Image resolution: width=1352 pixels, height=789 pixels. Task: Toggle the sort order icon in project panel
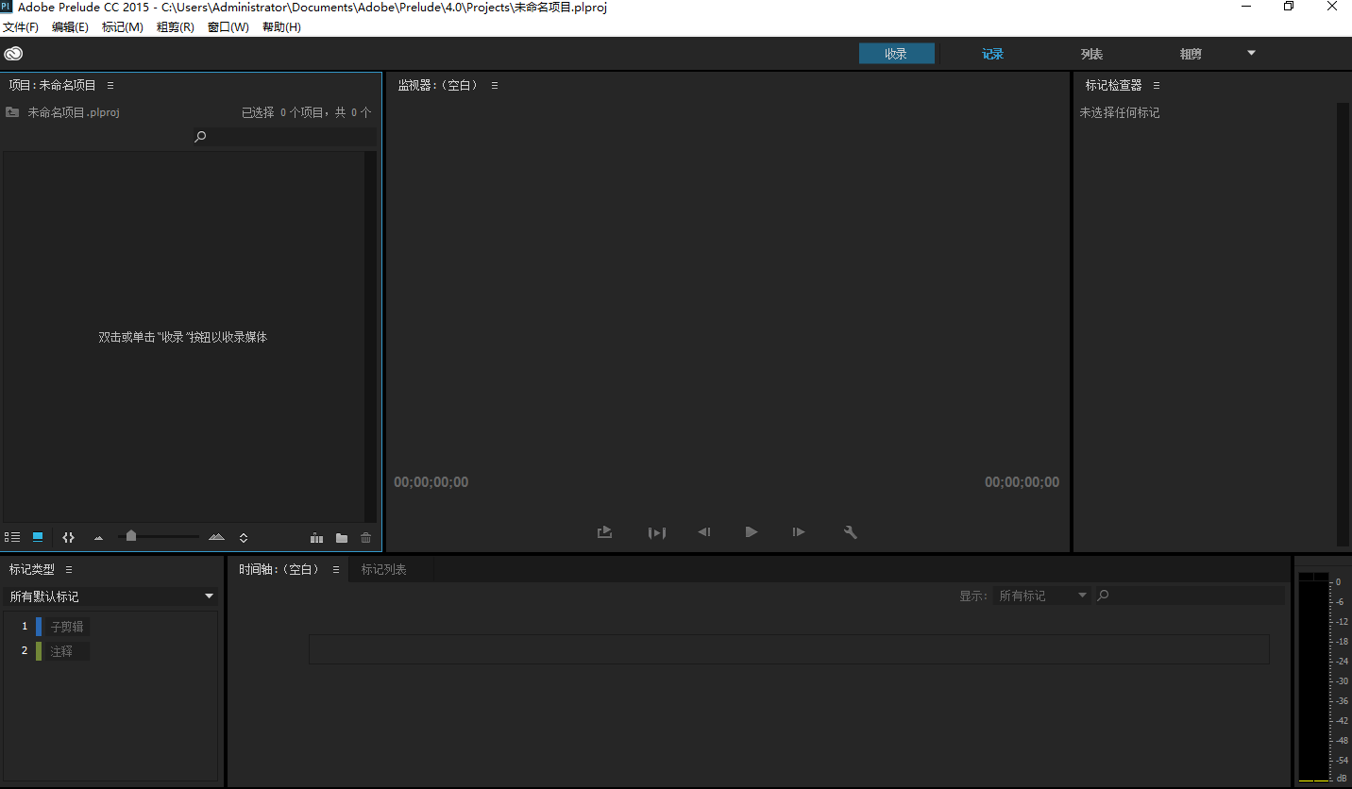[242, 536]
